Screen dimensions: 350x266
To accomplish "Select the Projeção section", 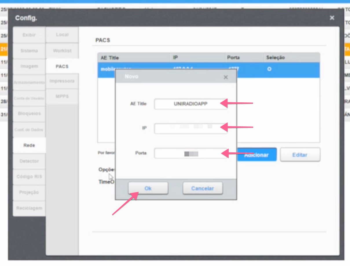I will coord(29,192).
